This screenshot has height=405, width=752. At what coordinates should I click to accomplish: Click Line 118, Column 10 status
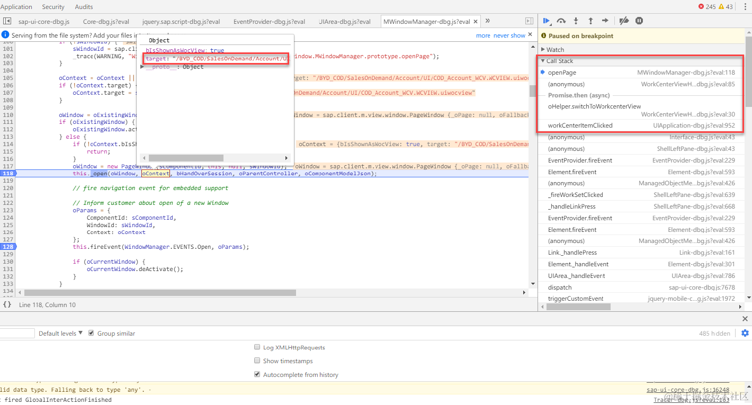[47, 304]
